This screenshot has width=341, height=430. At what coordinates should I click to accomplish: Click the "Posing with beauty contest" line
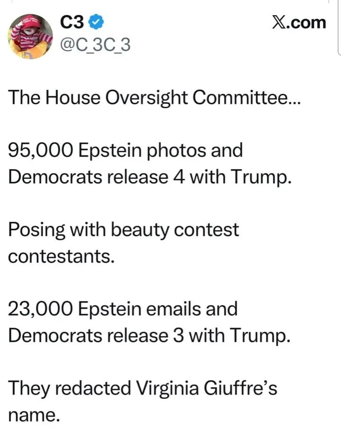coord(124,230)
